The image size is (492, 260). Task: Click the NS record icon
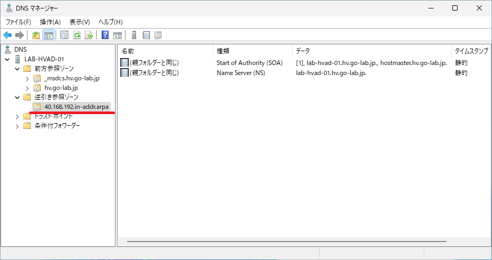tap(124, 73)
